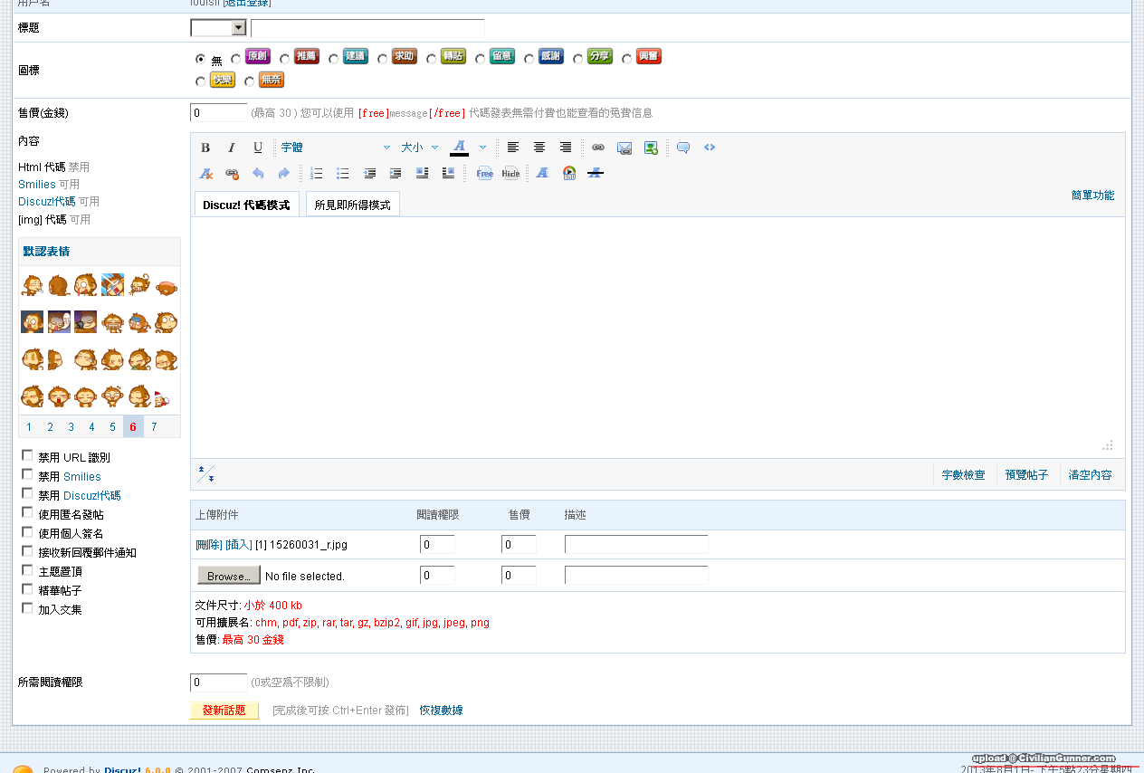This screenshot has width=1144, height=773.
Task: Center align the text
Action: click(539, 148)
